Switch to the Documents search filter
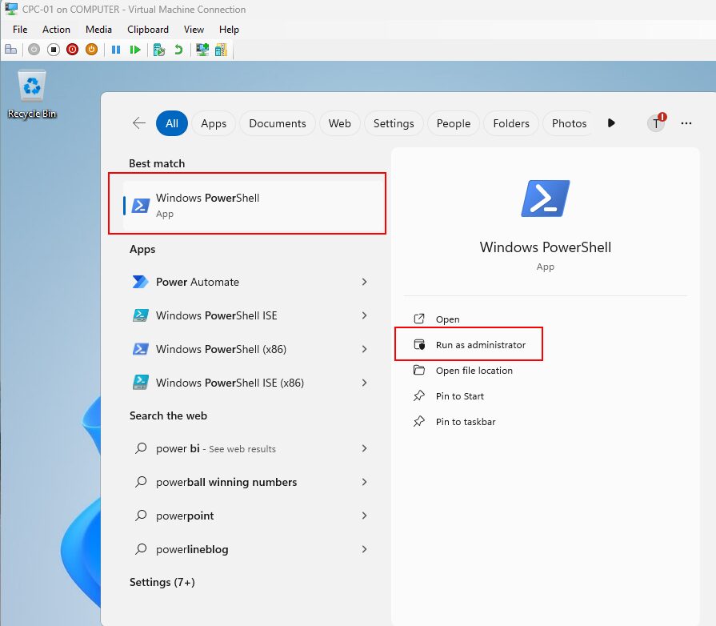The width and height of the screenshot is (716, 626). [277, 123]
